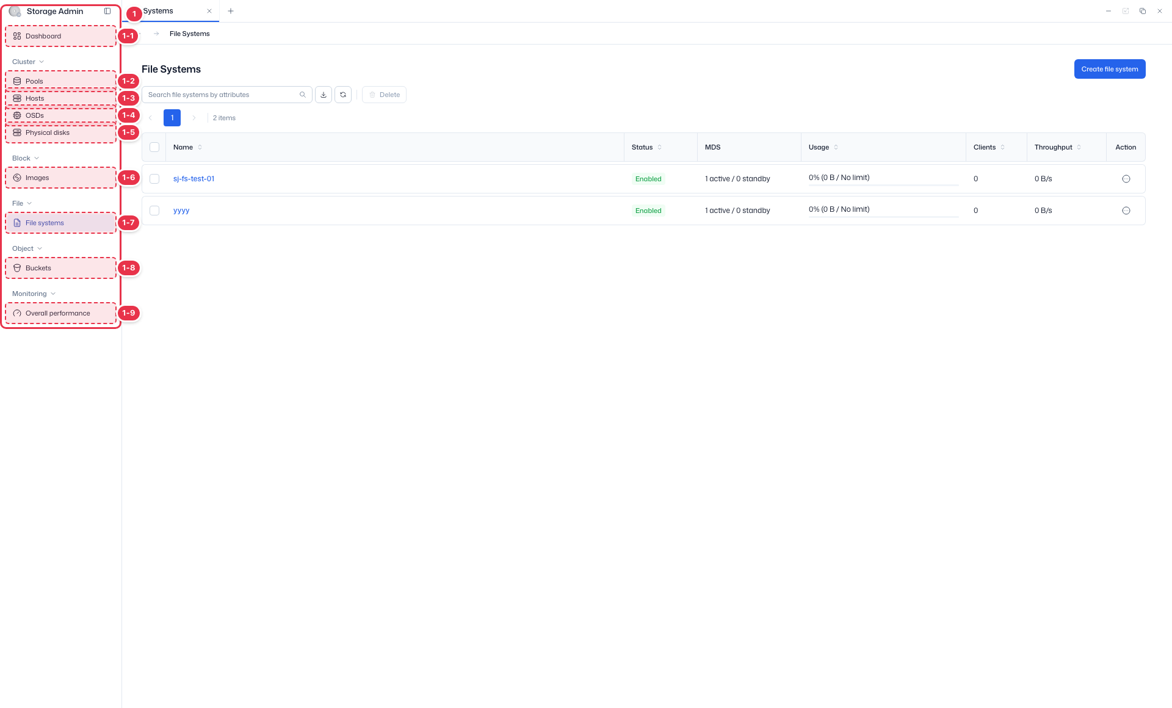
Task: Check the box for sj-fs-test-01
Action: click(x=154, y=179)
